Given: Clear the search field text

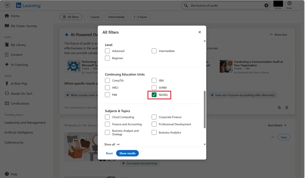Looking at the screenshot, I should pos(266,5).
